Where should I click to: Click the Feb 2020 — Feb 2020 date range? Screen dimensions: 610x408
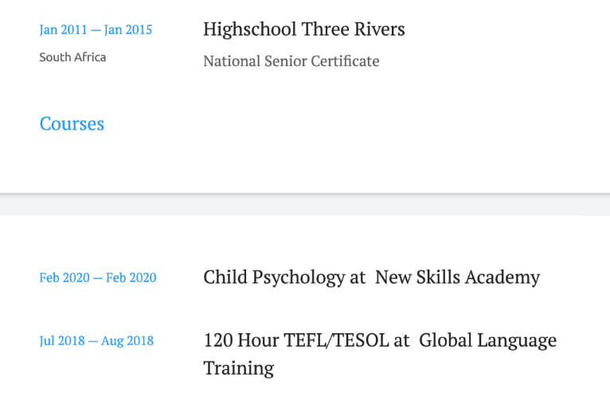(98, 278)
